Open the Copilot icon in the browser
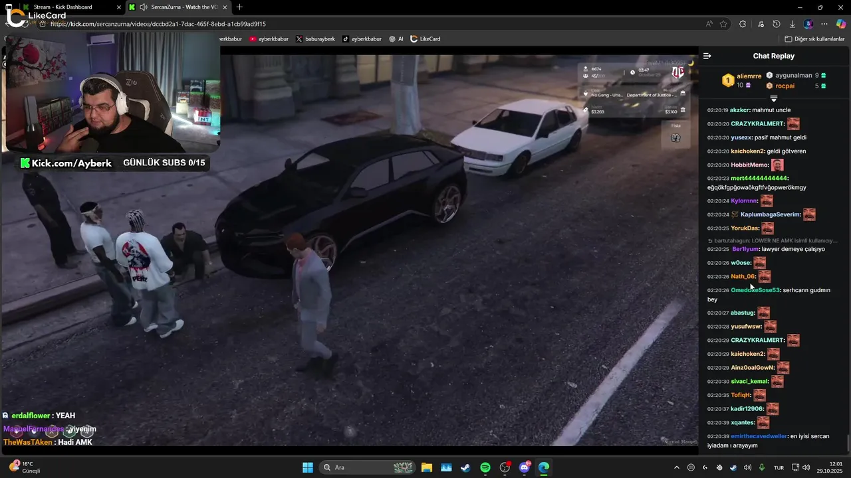Image resolution: width=851 pixels, height=478 pixels. click(840, 24)
